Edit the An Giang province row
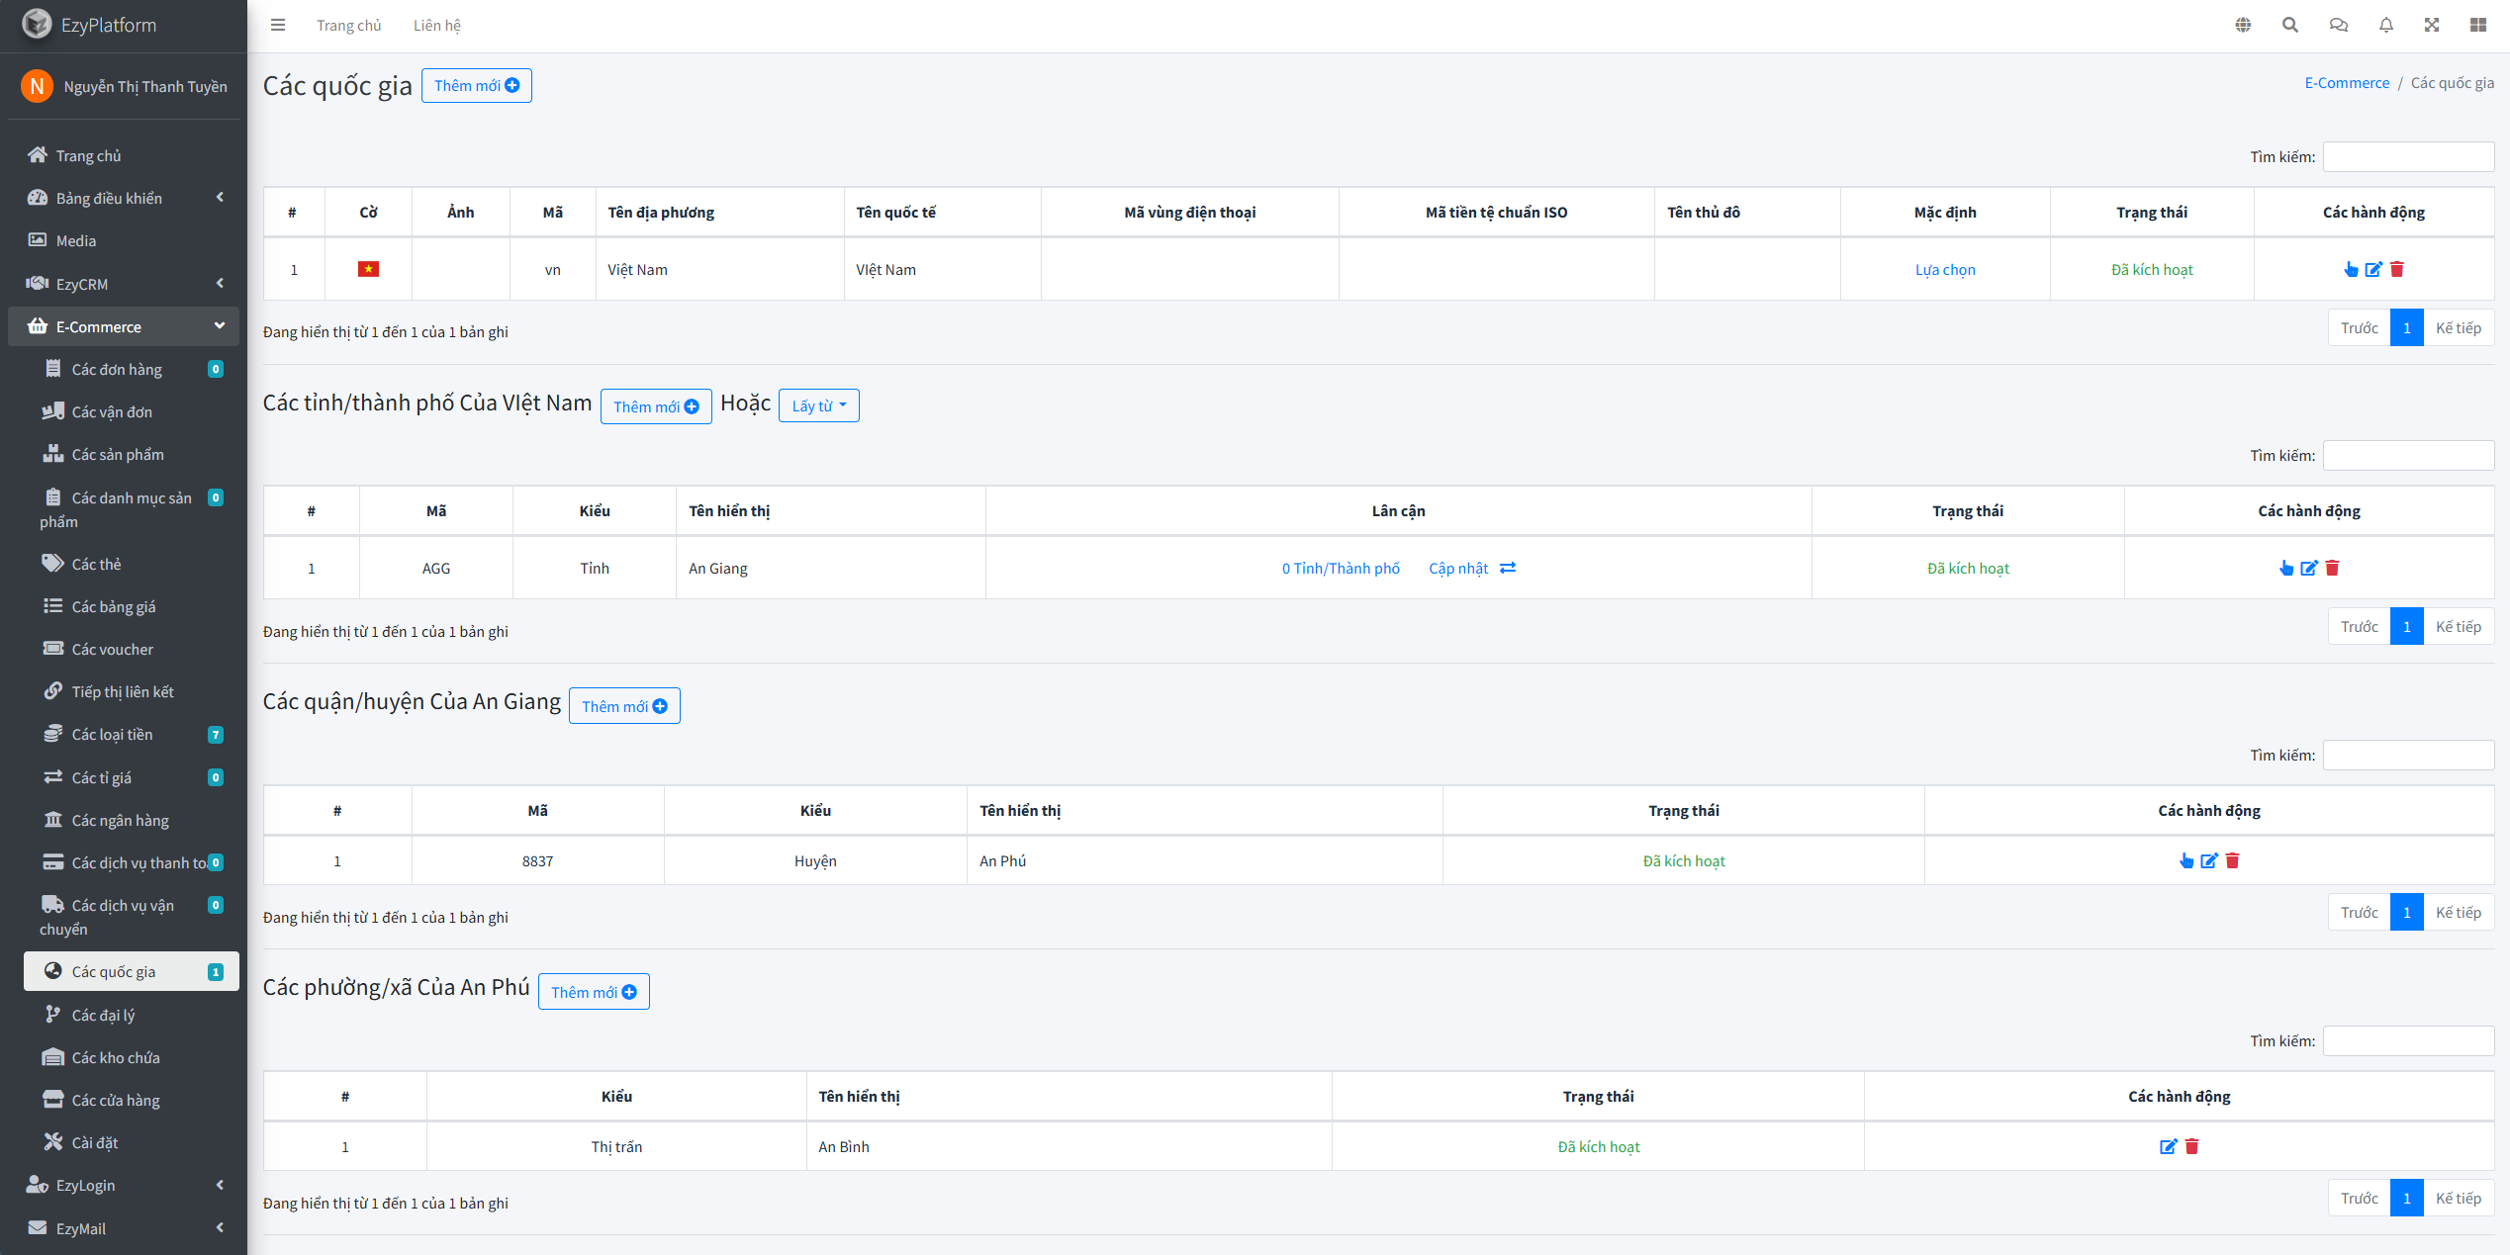 coord(2309,568)
